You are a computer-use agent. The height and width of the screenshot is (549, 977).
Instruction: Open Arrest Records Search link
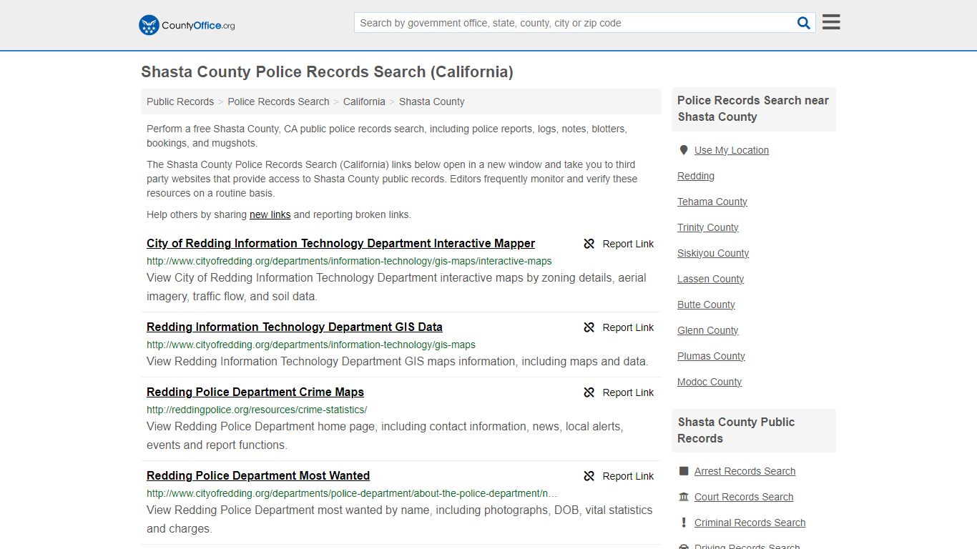coord(745,471)
